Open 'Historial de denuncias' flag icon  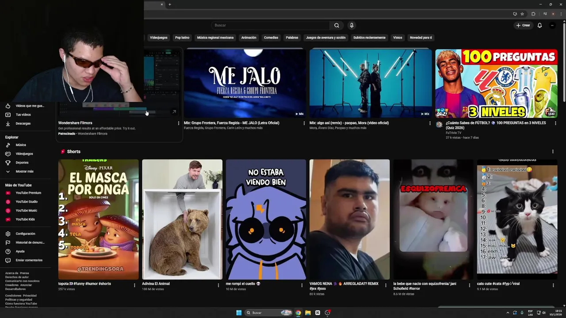[x=8, y=242]
